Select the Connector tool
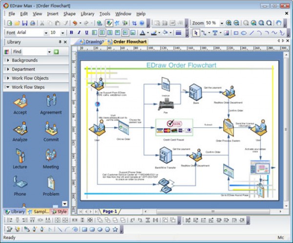 point(204,33)
